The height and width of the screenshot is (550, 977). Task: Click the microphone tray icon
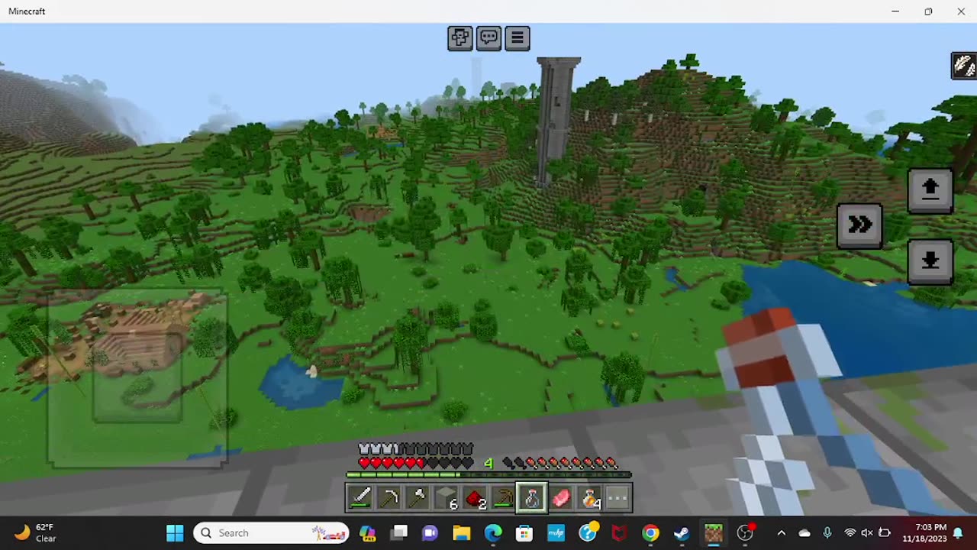tap(827, 533)
